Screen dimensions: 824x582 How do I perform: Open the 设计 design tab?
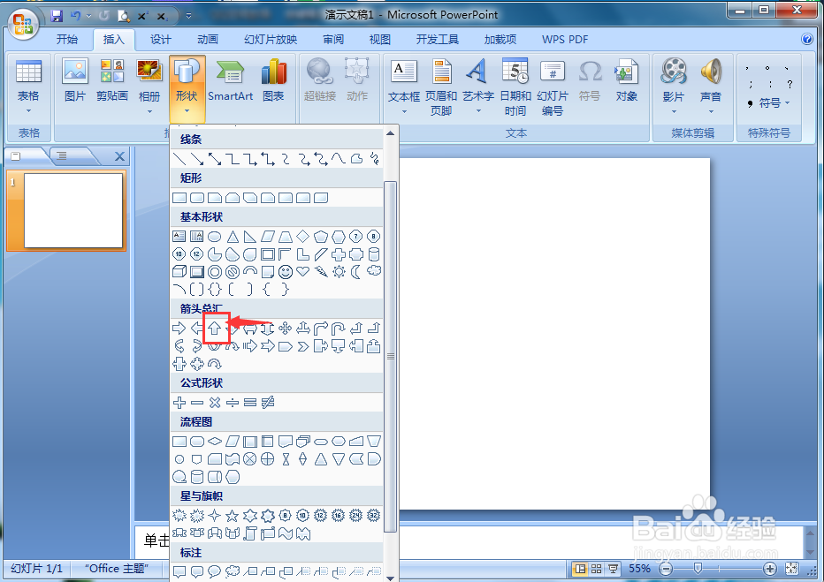pyautogui.click(x=160, y=40)
